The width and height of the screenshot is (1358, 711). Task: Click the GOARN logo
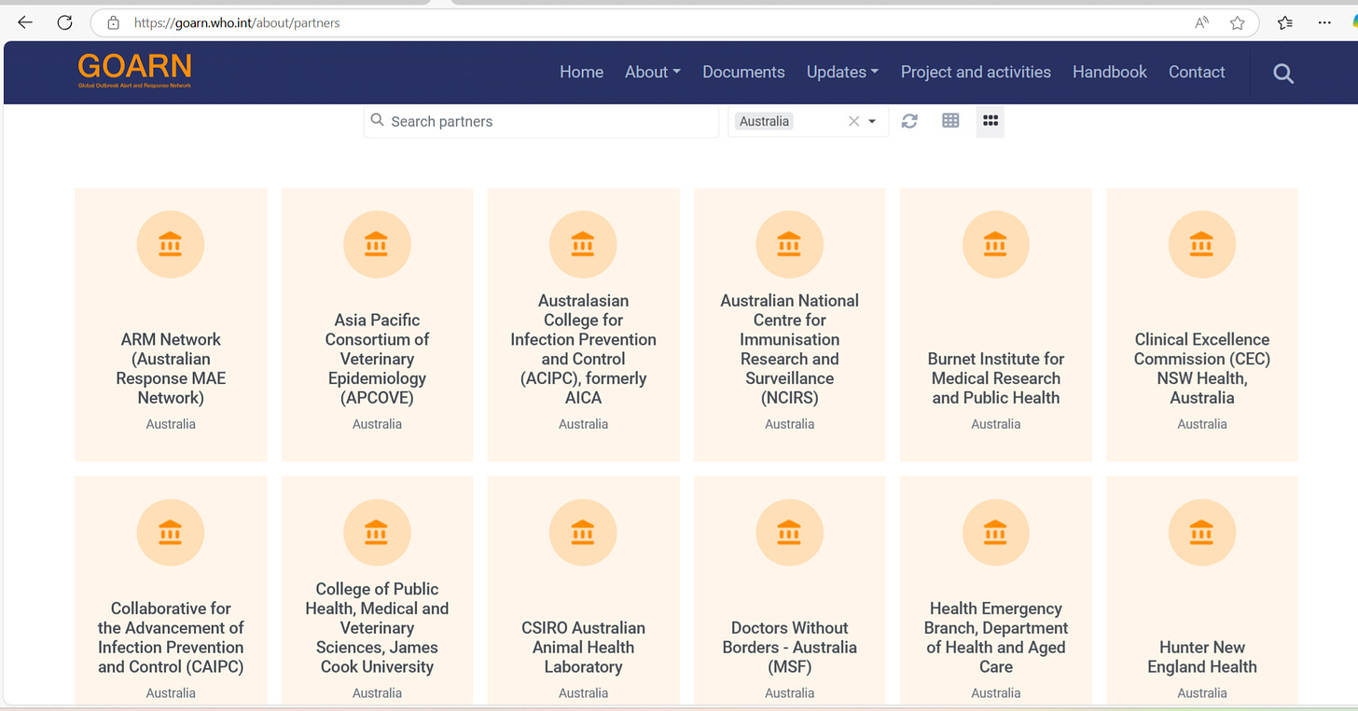[x=135, y=71]
